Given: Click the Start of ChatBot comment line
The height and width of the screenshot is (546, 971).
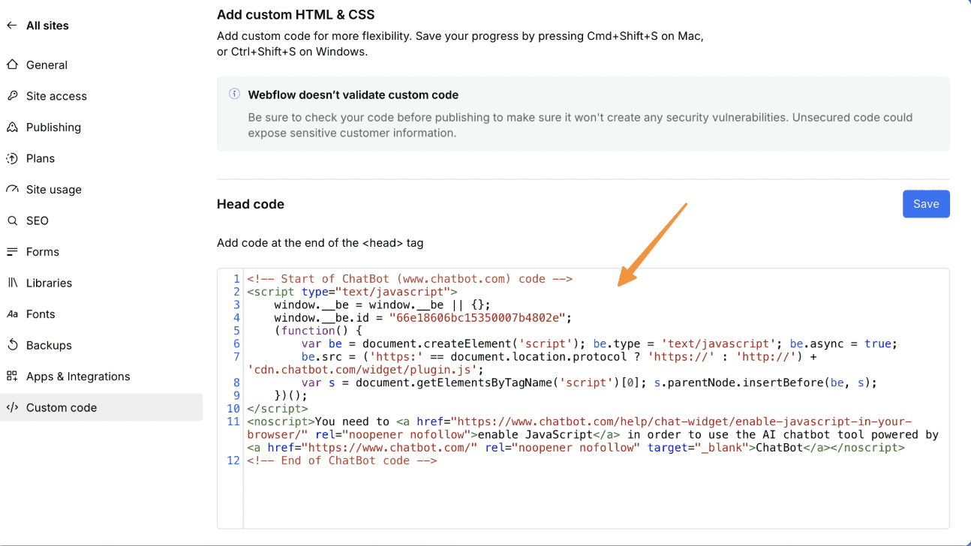Looking at the screenshot, I should click(x=410, y=279).
